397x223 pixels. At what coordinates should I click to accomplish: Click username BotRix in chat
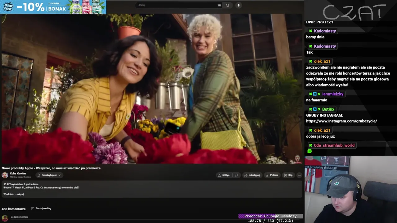(328, 109)
